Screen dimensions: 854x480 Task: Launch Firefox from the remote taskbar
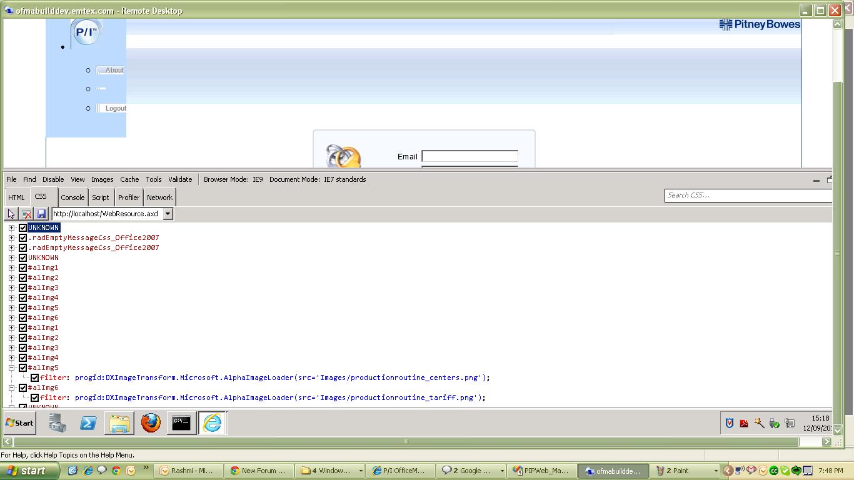(x=150, y=423)
